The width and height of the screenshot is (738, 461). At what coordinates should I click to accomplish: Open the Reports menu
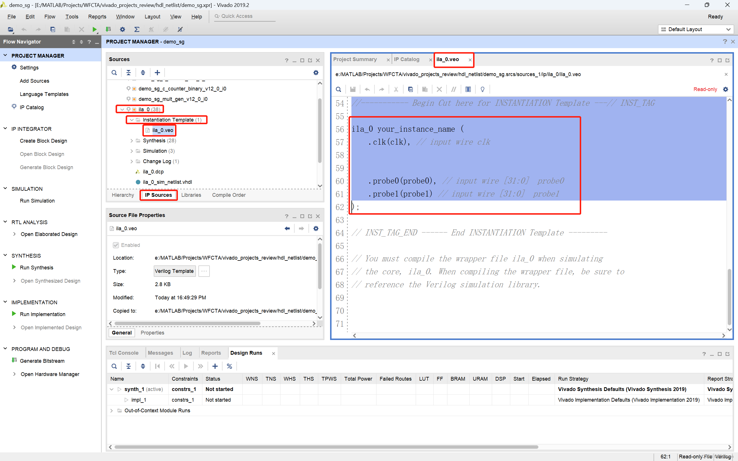[x=97, y=16]
